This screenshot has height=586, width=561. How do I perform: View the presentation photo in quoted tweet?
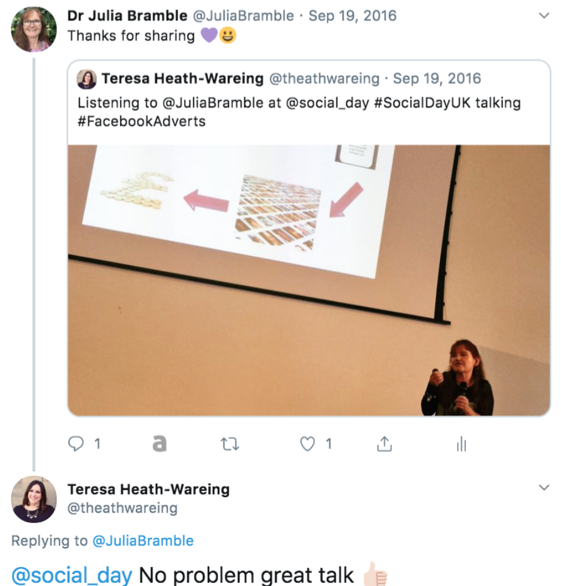(309, 280)
